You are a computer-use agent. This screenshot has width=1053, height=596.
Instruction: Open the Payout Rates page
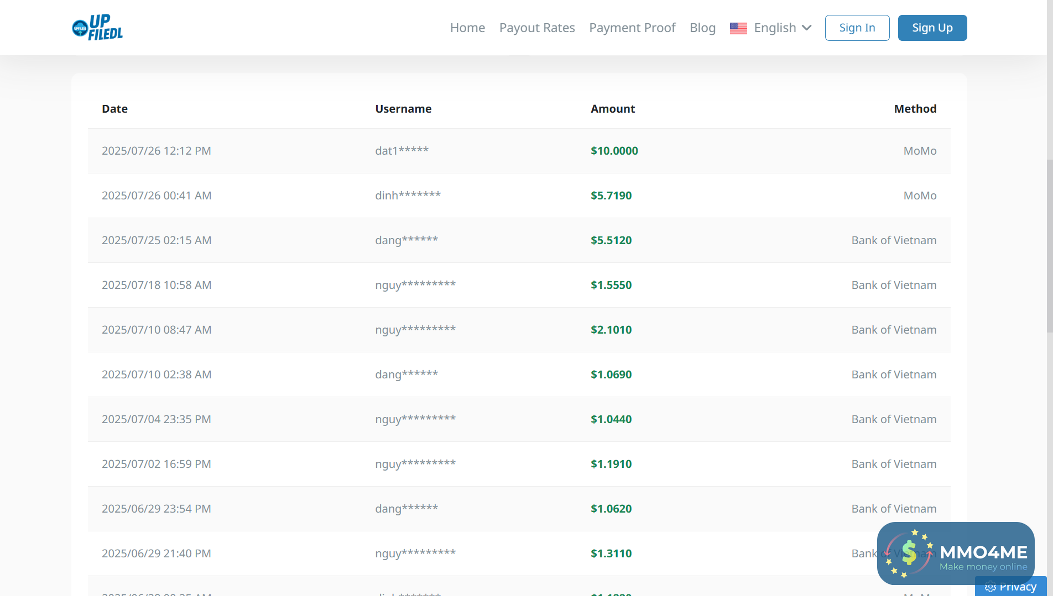(x=537, y=28)
